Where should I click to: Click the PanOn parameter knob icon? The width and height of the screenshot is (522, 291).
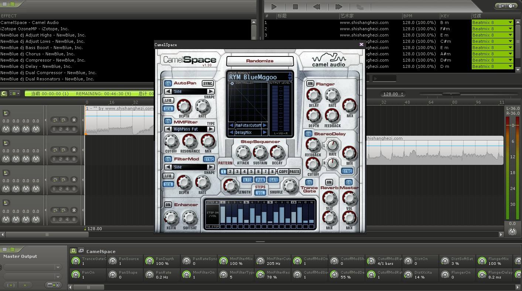pos(75,274)
